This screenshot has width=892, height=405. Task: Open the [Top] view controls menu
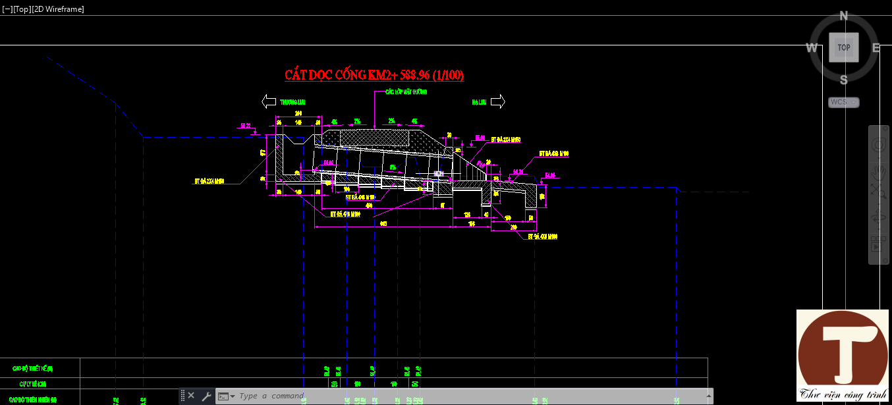pos(22,9)
